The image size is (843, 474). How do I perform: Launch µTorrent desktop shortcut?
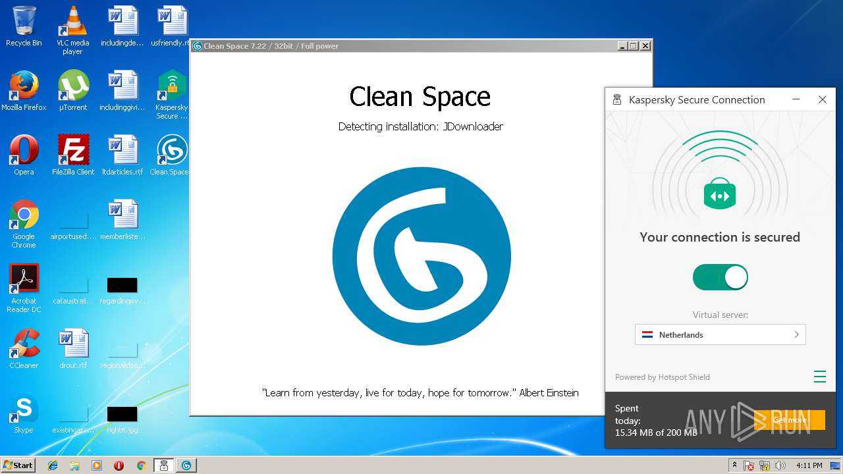tap(72, 91)
